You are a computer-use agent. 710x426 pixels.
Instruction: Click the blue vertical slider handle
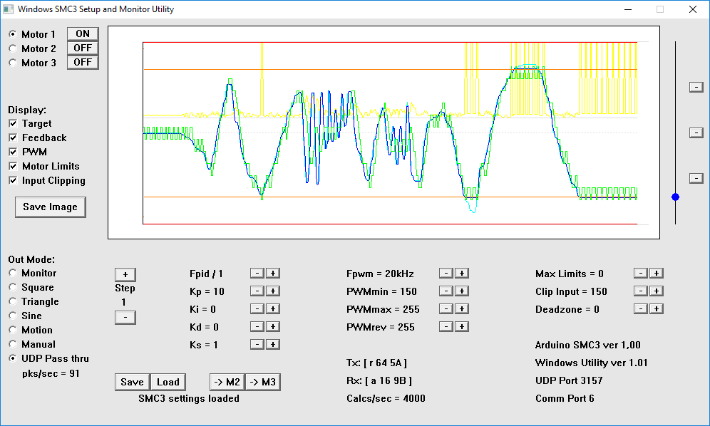[675, 197]
